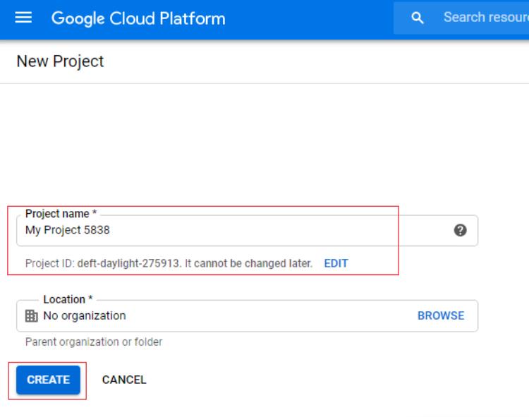
Task: Click the New Project page title
Action: pyautogui.click(x=60, y=61)
